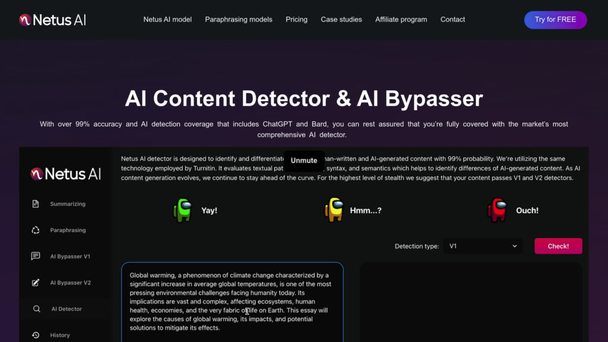
Task: Click the red Ouch! crewmate icon
Action: [497, 210]
